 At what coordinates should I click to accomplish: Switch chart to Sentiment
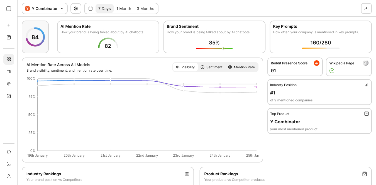212,67
